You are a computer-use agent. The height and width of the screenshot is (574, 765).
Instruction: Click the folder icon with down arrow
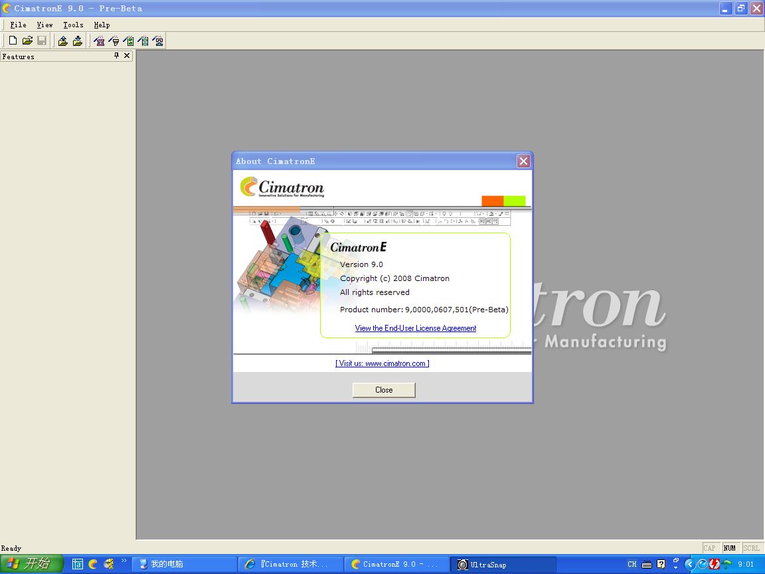(x=78, y=41)
